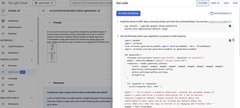Copy the pip install command
The image size is (240, 108).
tap(230, 26)
